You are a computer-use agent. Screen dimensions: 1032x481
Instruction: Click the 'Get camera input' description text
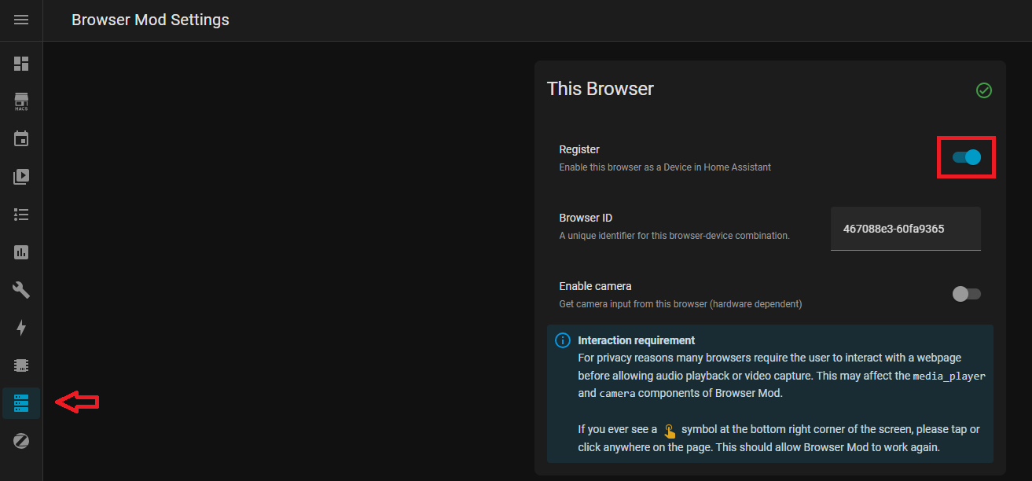click(x=681, y=303)
